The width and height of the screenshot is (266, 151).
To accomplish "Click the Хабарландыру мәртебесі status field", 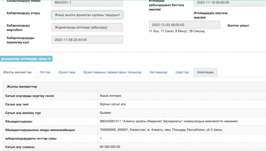I will 87,27.
